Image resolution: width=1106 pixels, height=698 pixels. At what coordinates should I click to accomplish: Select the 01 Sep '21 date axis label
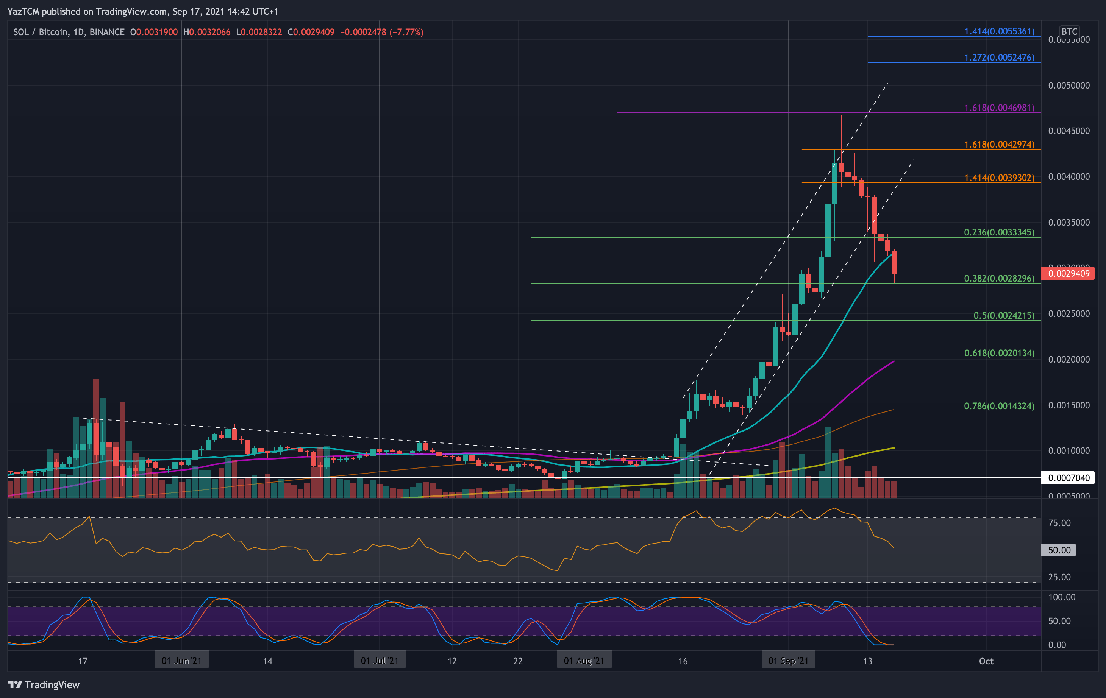(789, 661)
